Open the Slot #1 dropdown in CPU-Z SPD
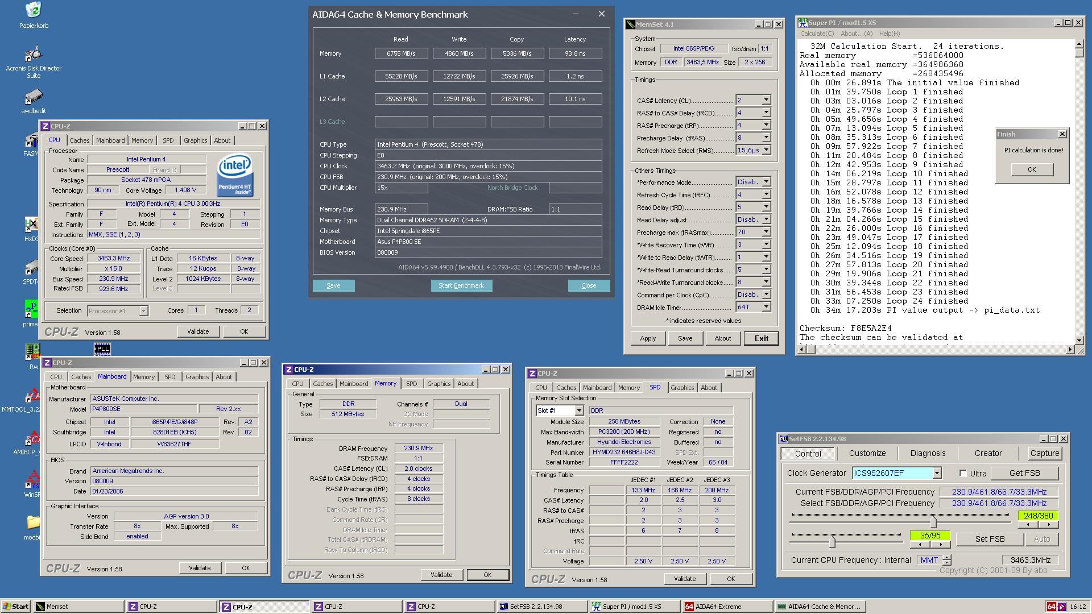This screenshot has height=614, width=1092. 578,410
